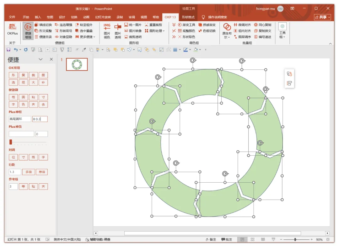The image size is (339, 247).
Task: Click 统一图片 in the graphics group
Action: 133,25
